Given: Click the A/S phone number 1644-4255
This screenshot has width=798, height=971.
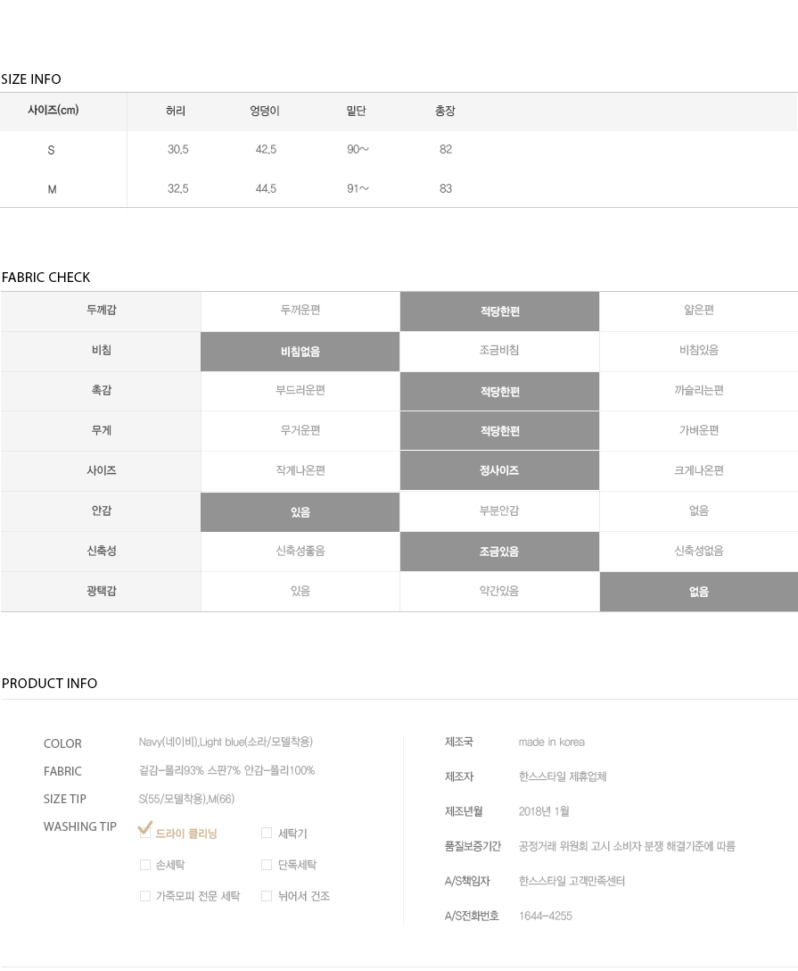Looking at the screenshot, I should click(x=546, y=916).
